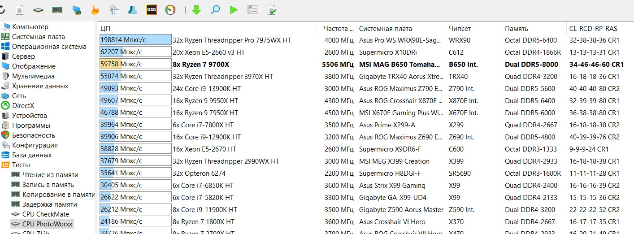
Task: Open Операционная система tree item
Action: (49, 47)
